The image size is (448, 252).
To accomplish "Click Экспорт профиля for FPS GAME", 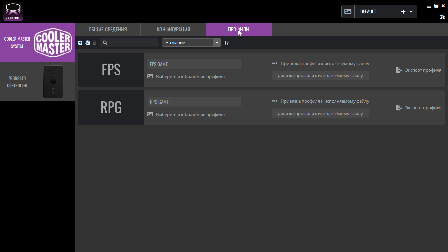I will [423, 70].
